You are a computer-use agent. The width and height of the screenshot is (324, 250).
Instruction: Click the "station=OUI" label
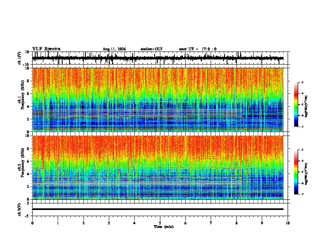(151, 49)
